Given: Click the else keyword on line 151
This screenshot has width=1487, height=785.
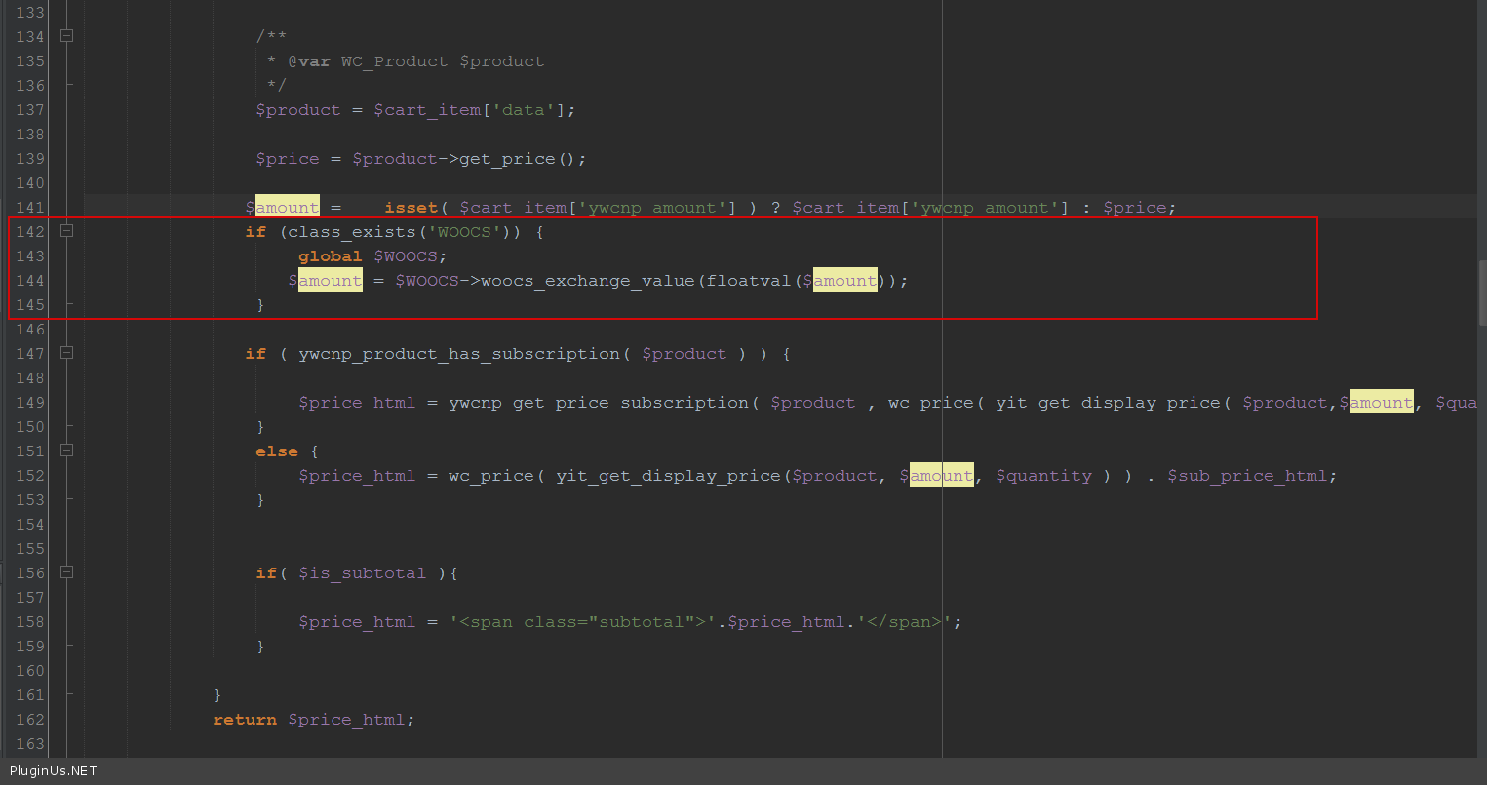Looking at the screenshot, I should point(277,451).
